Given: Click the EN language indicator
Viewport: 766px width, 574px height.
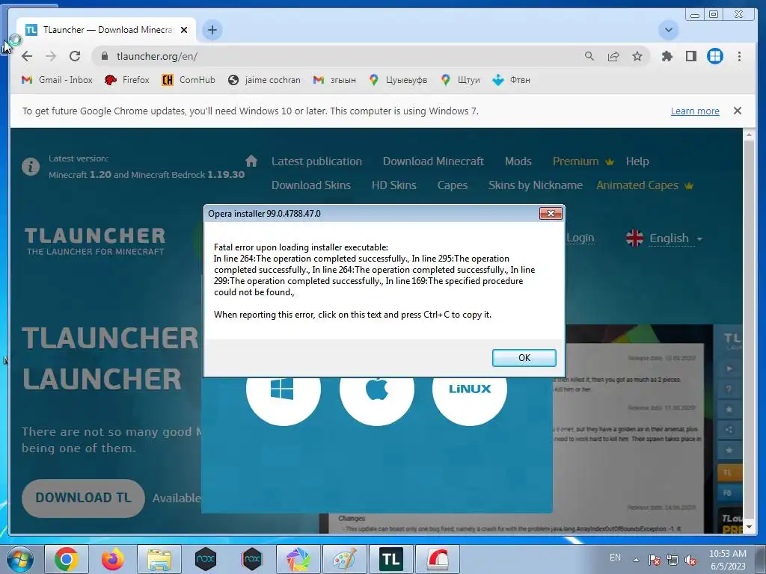Looking at the screenshot, I should coord(615,558).
